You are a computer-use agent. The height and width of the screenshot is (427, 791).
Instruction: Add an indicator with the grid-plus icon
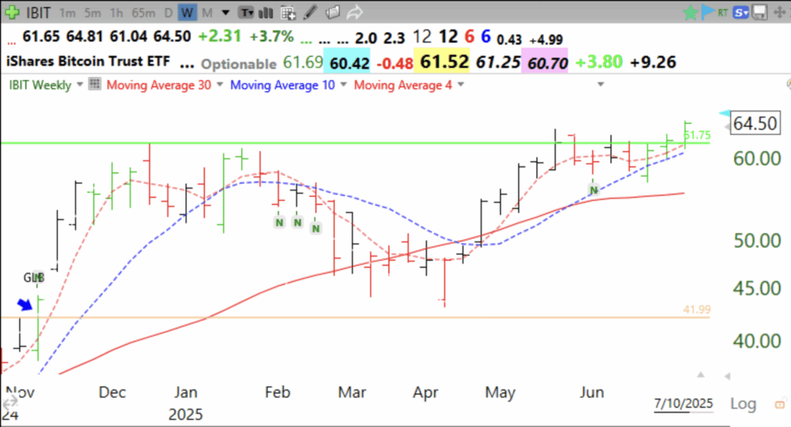(289, 12)
